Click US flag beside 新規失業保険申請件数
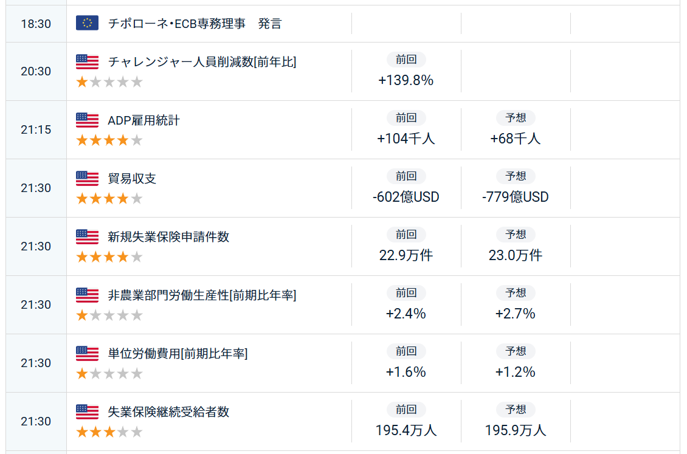The height and width of the screenshot is (454, 687). [87, 236]
